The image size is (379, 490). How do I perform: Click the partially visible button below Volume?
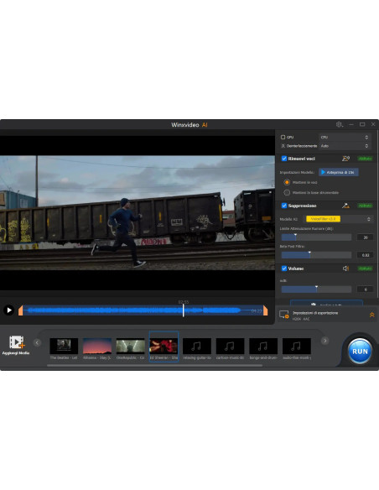pyautogui.click(x=326, y=303)
